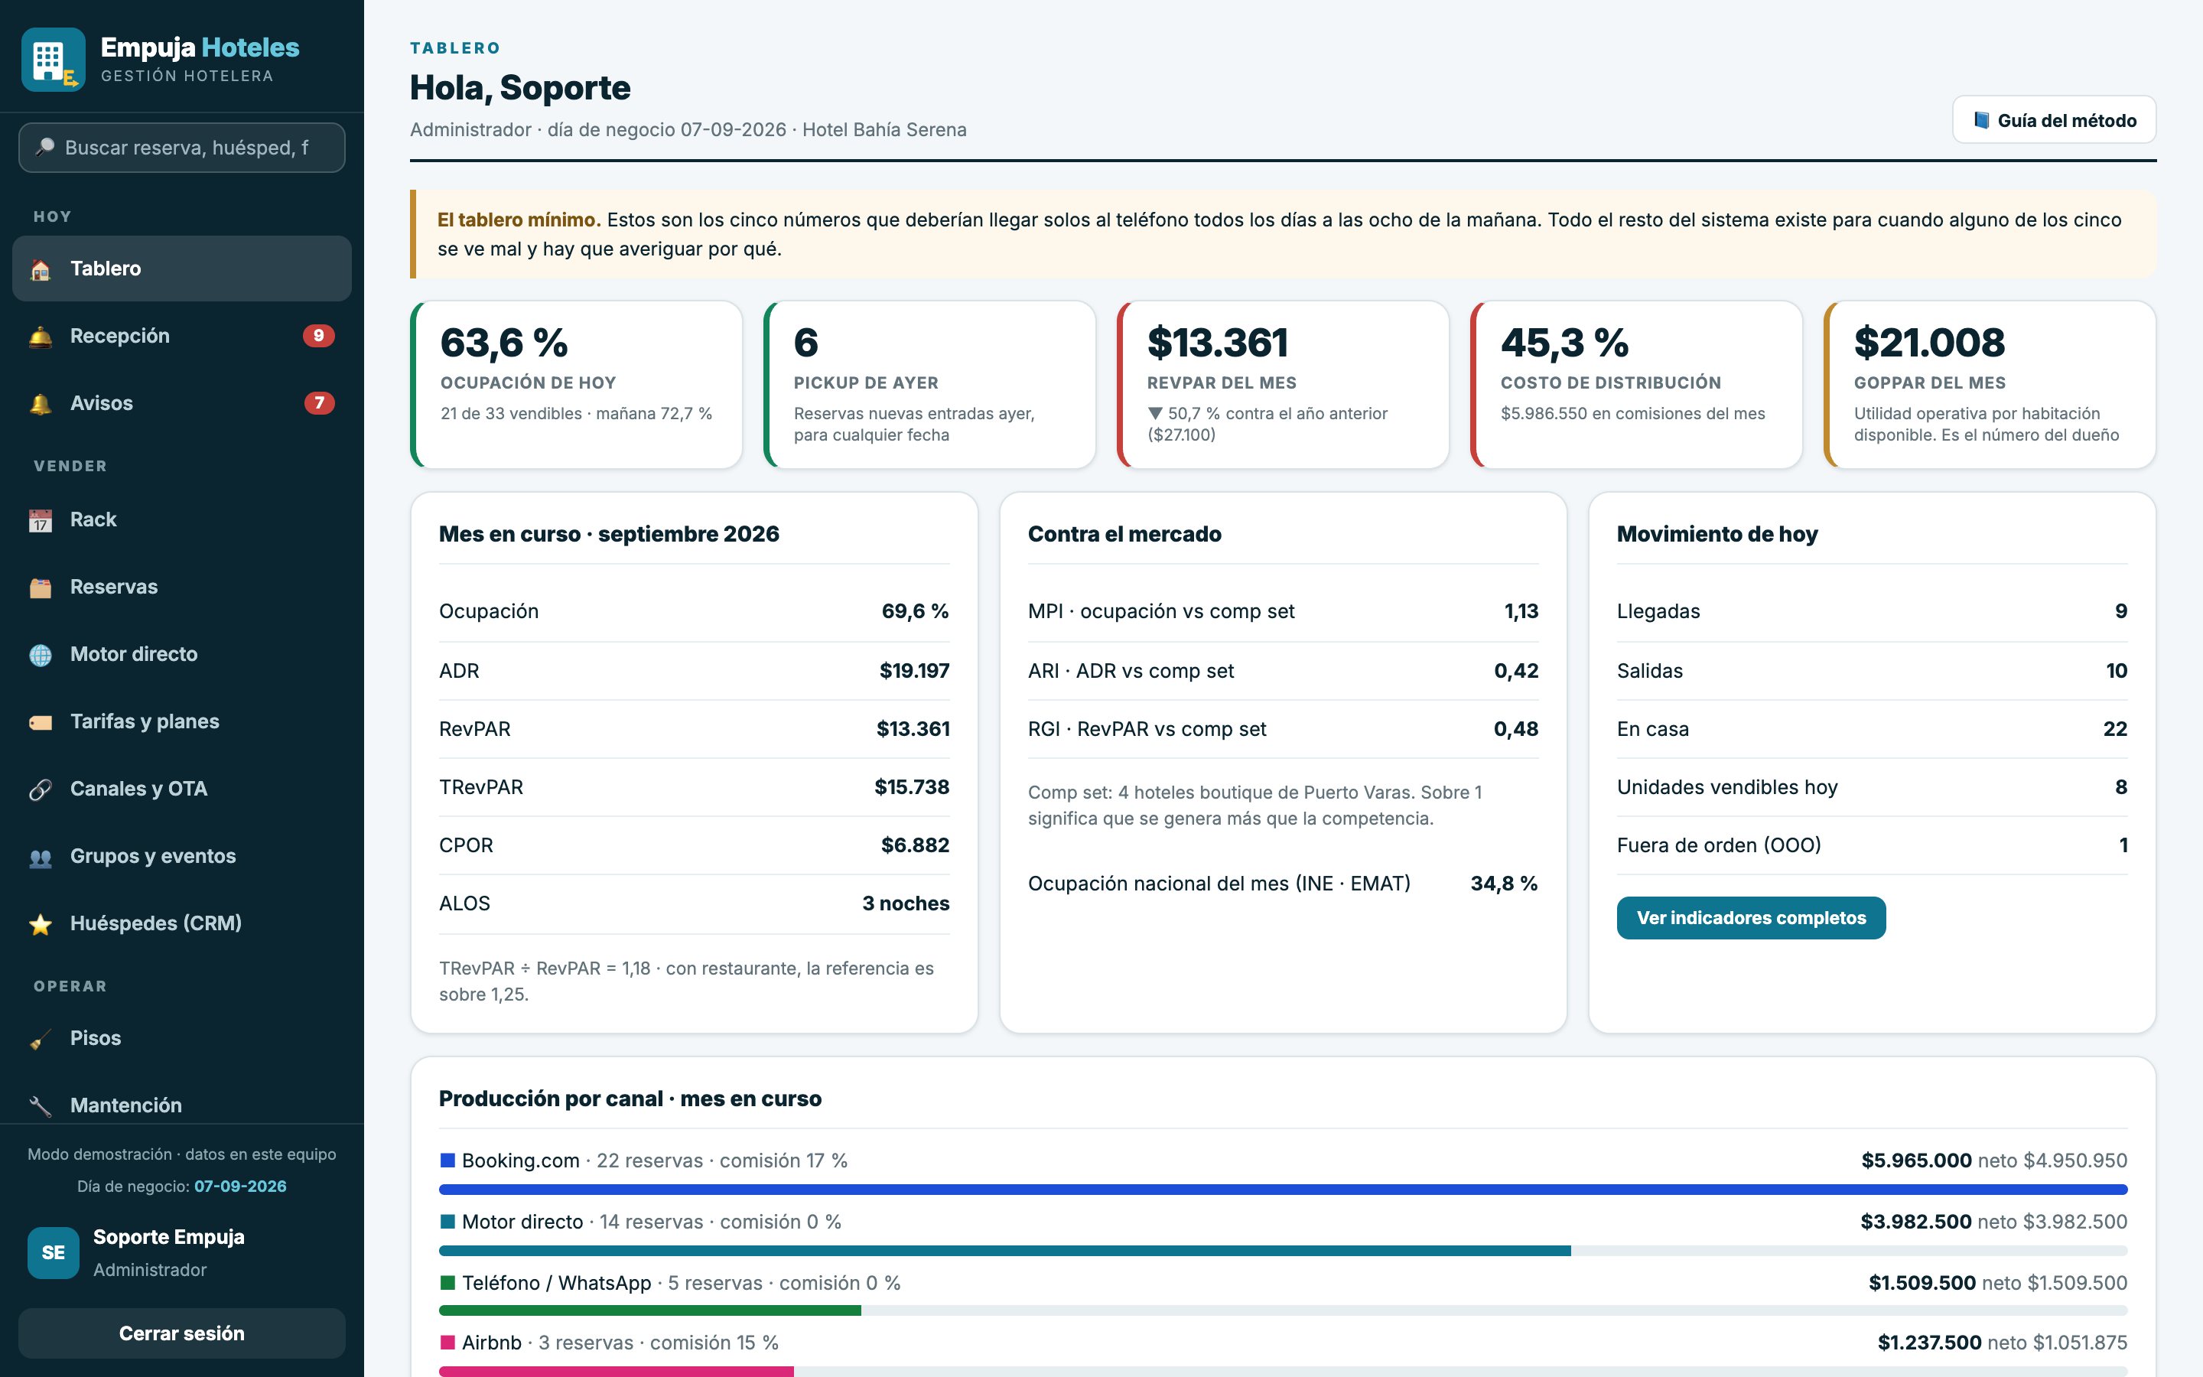Click the Motor directo production bar
The height and width of the screenshot is (1377, 2203).
[x=1283, y=1251]
